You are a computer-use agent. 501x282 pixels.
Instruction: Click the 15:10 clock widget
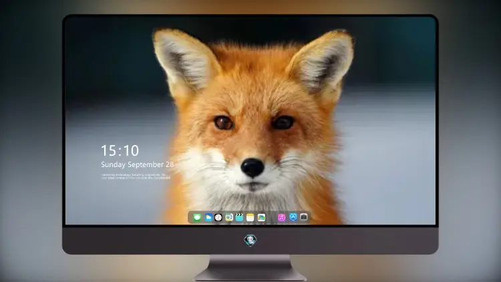(x=120, y=150)
